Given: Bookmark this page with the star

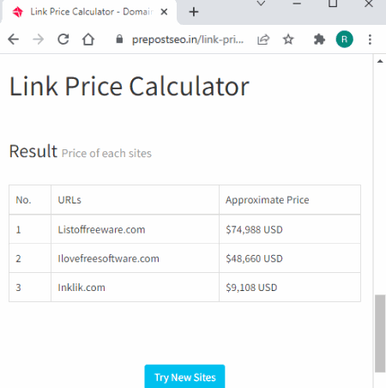Looking at the screenshot, I should click(288, 39).
